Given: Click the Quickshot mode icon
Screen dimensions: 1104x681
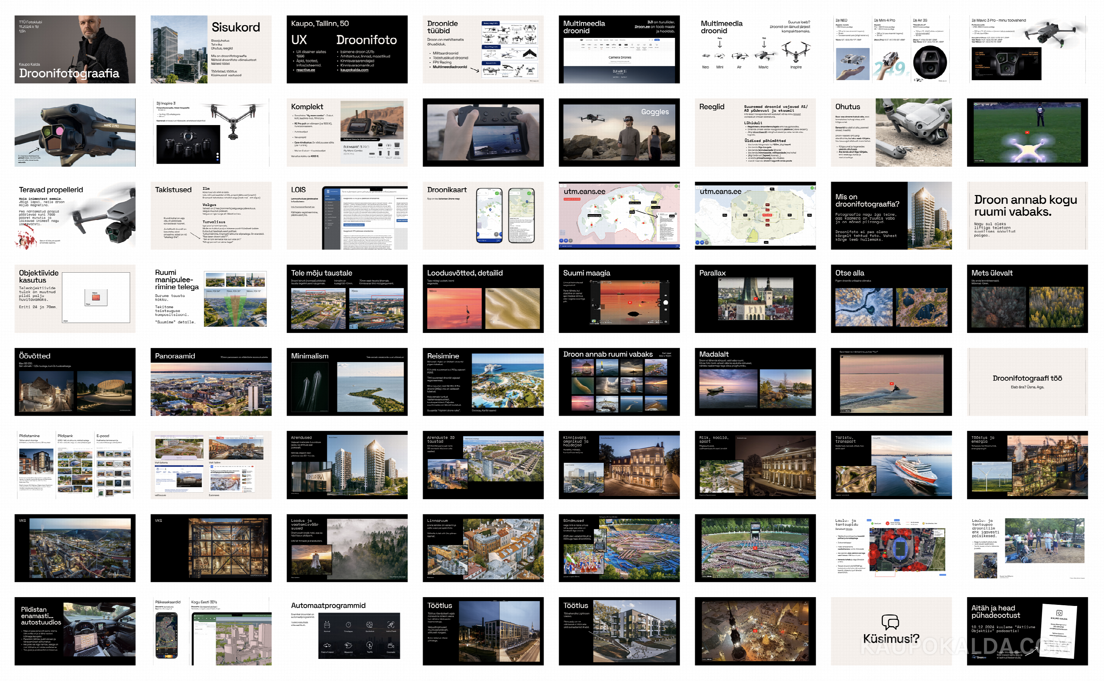Looking at the screenshot, I should 369,625.
